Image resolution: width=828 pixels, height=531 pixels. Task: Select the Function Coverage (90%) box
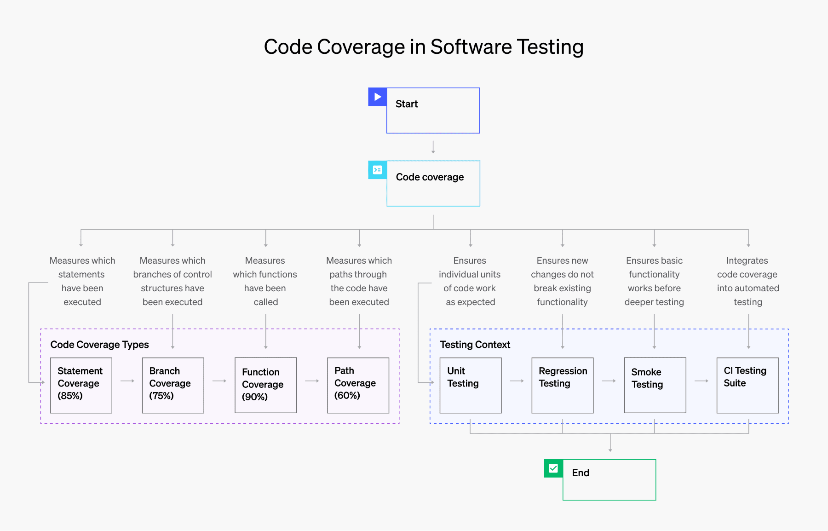click(265, 385)
